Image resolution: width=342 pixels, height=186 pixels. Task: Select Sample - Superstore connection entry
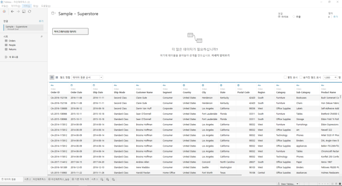(x=23, y=27)
